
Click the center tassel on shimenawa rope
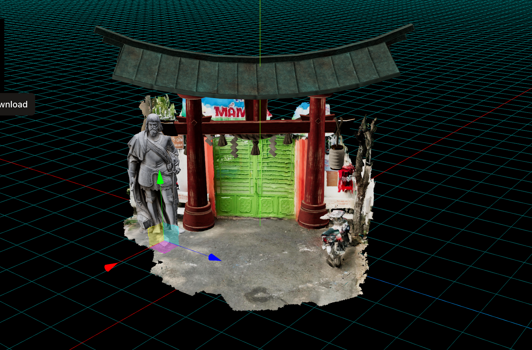pos(255,148)
